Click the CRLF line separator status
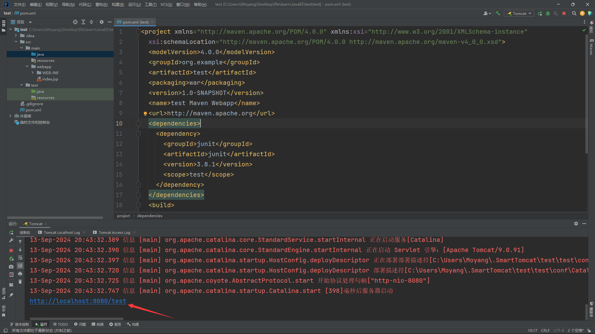The width and height of the screenshot is (595, 334). pos(545,330)
